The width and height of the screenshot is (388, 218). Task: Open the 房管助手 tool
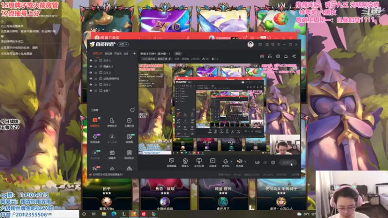112,122
